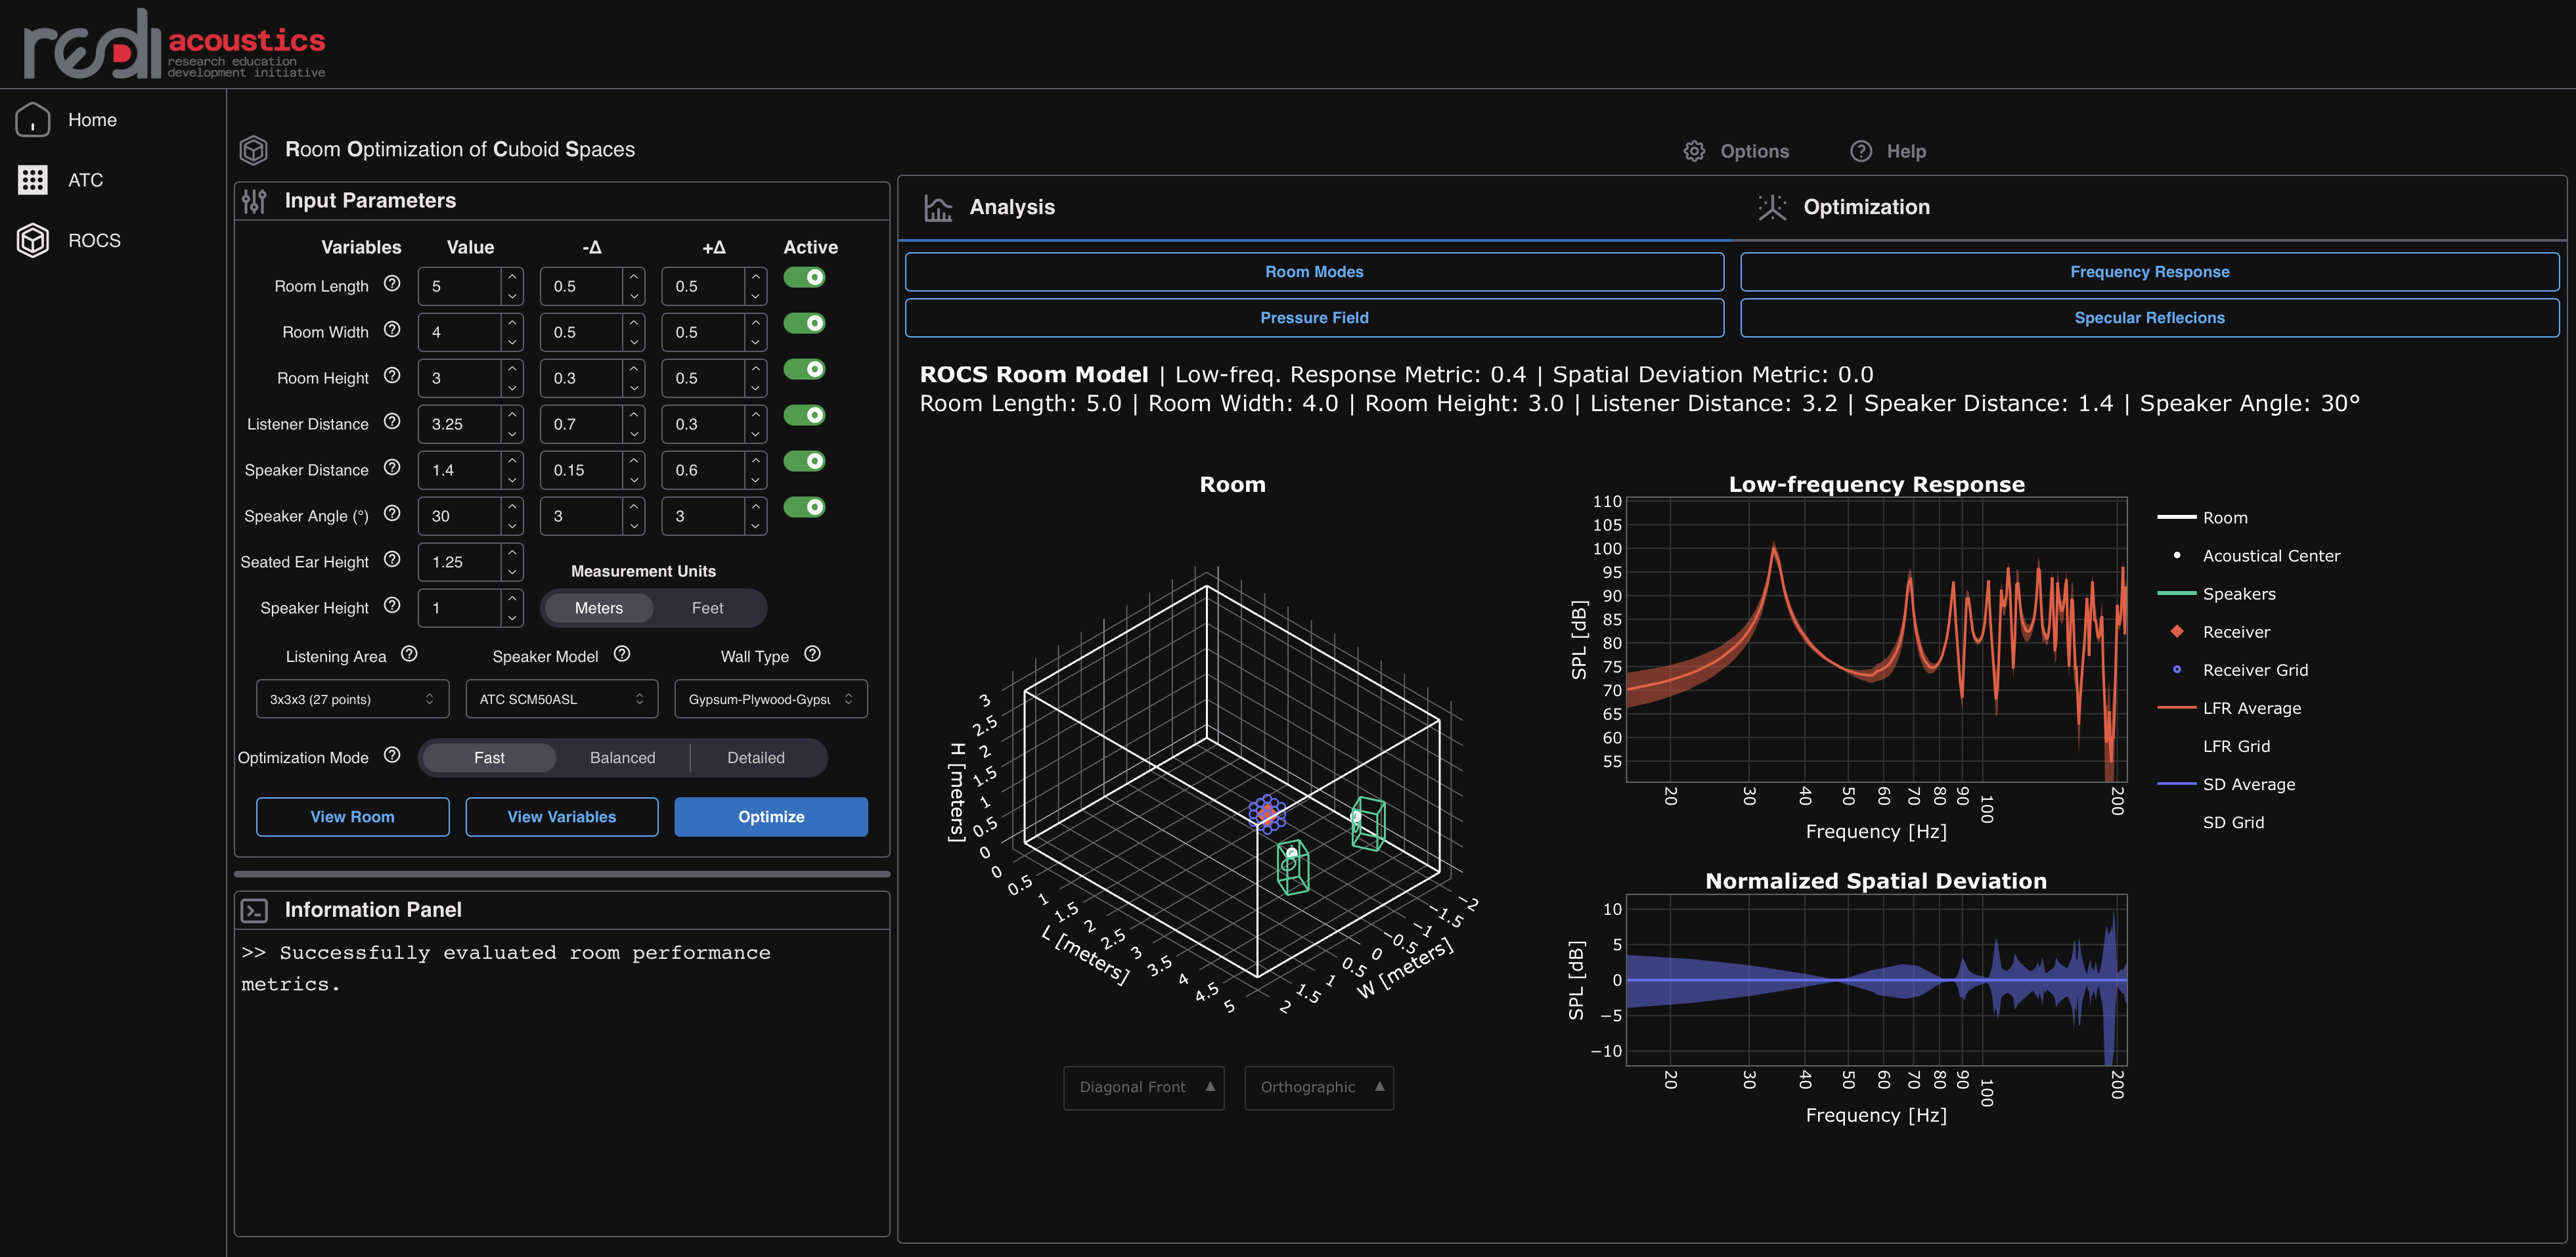The width and height of the screenshot is (2576, 1257).
Task: Open the Listening Area dropdown
Action: (352, 699)
